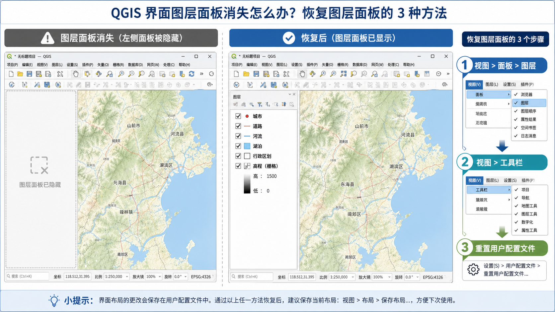Click Data Source Manager icon in right window
Image resolution: width=555 pixels, height=312 pixels.
[x=236, y=85]
